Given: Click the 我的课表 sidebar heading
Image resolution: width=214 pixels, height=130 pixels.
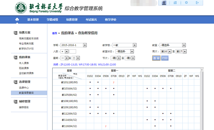Looking at the screenshot, I should tap(25, 57).
